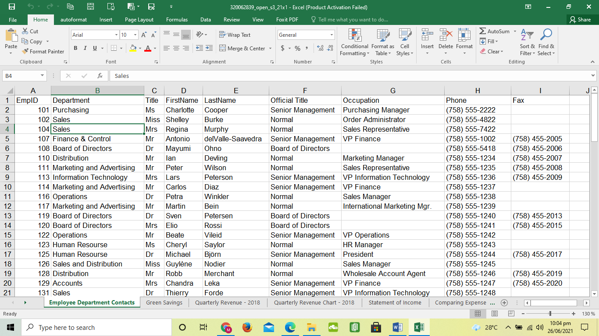
Task: Toggle Align Right for the cell
Action: (186, 48)
